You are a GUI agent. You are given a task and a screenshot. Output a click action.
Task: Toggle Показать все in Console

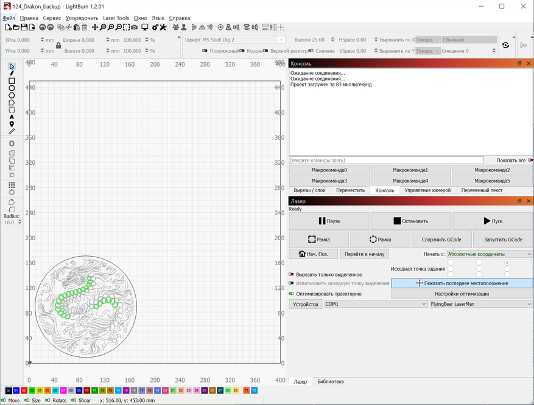[530, 160]
